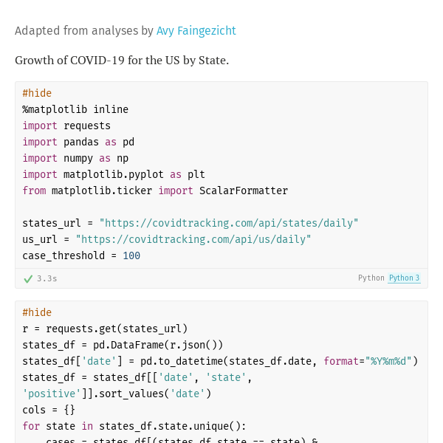This screenshot has width=443, height=443.
Task: Click the import requests line
Action: (x=66, y=126)
